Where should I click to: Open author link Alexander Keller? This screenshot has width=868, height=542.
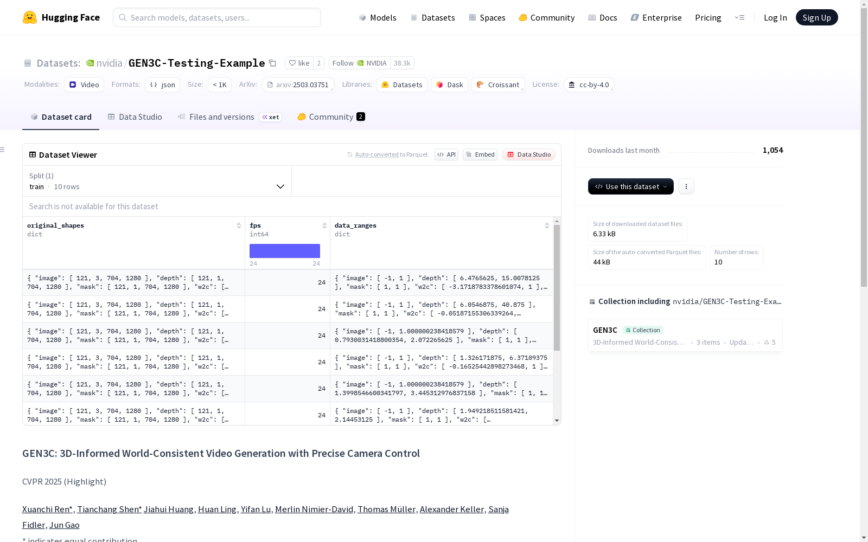point(452,509)
